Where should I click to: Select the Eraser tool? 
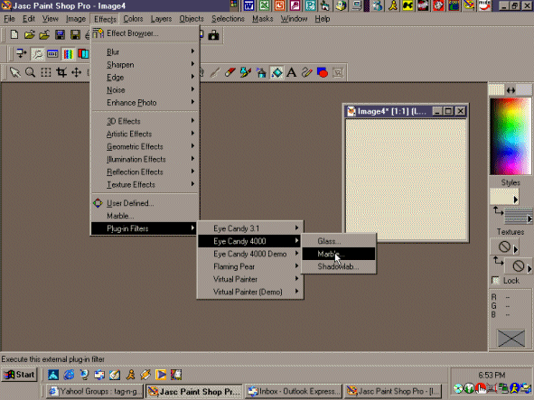(230, 72)
